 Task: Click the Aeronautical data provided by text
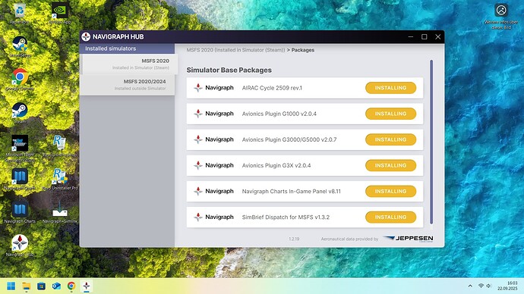[349, 239]
